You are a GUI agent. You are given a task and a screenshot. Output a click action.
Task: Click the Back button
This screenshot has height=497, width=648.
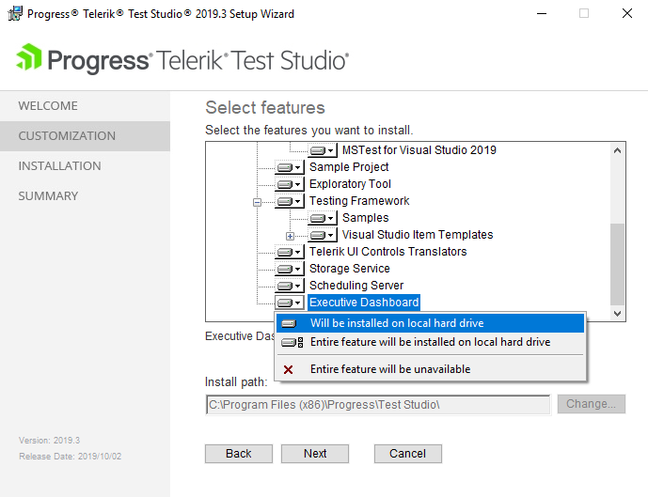pyautogui.click(x=239, y=454)
